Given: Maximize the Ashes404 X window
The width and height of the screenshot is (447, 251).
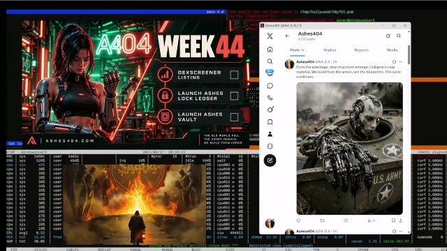Looking at the screenshot, I should (x=394, y=26).
